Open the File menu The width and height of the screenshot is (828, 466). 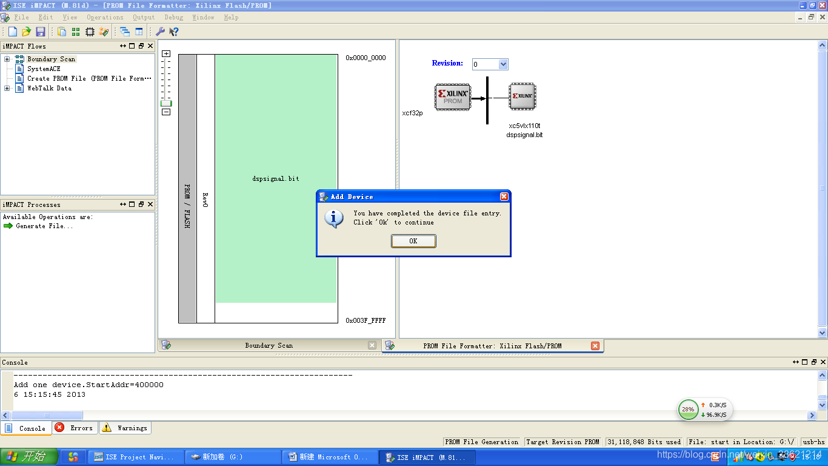(21, 18)
